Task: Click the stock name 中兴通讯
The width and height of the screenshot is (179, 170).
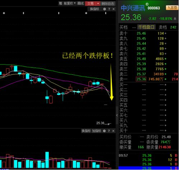Action: pos(133,8)
